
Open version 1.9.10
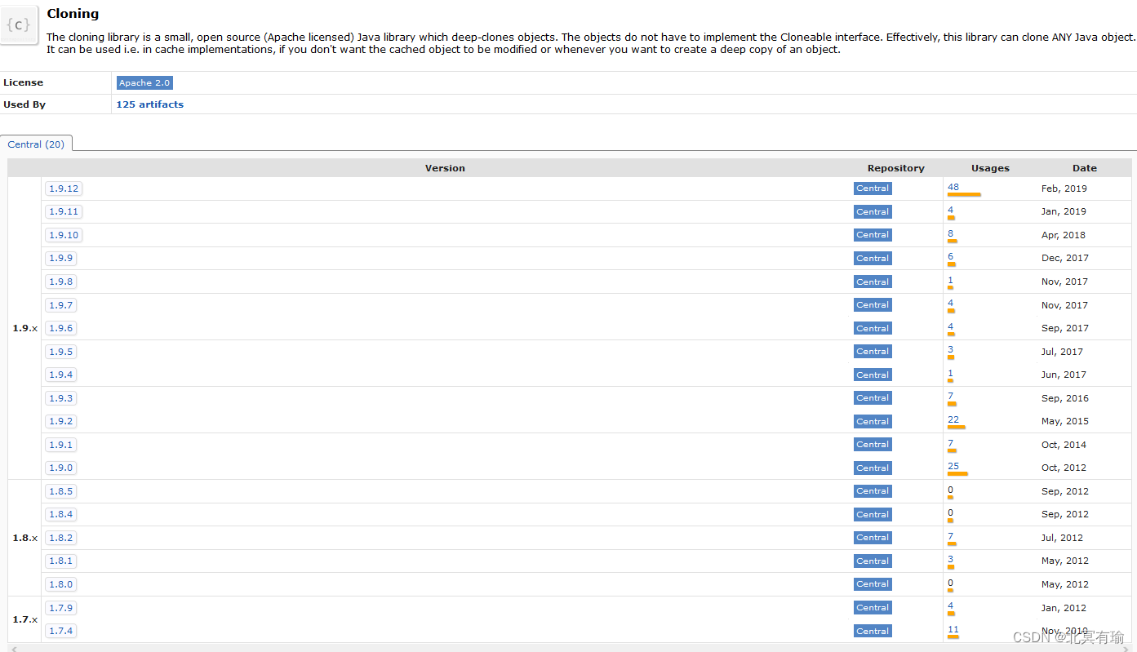(x=64, y=235)
